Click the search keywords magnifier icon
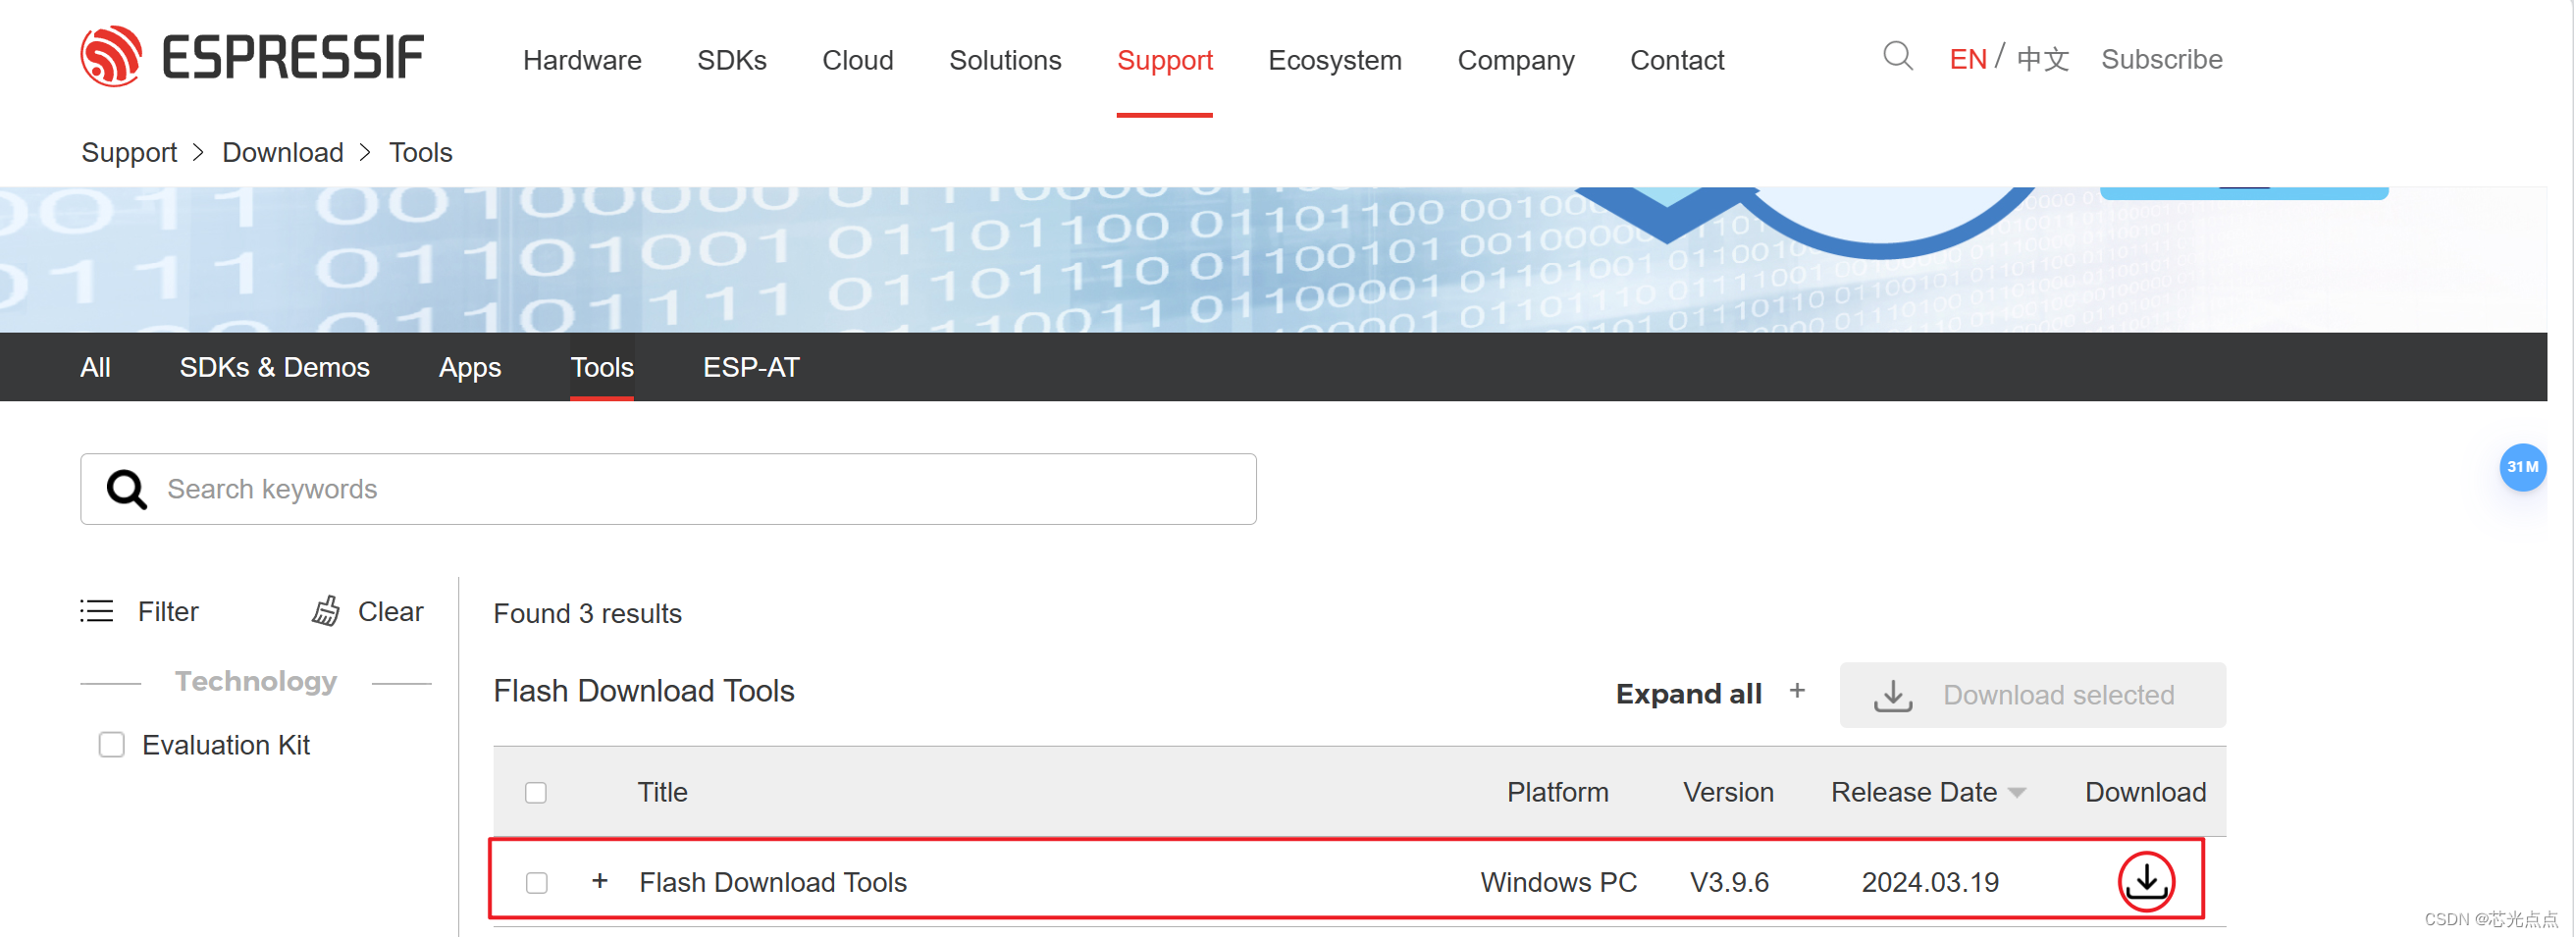The image size is (2574, 937). pyautogui.click(x=127, y=490)
